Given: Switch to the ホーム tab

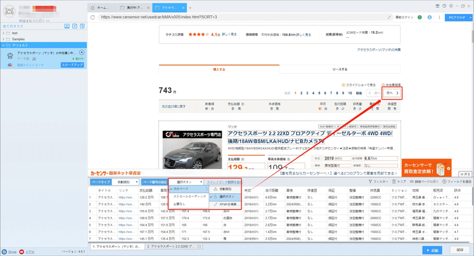Looking at the screenshot, I should click(103, 8).
